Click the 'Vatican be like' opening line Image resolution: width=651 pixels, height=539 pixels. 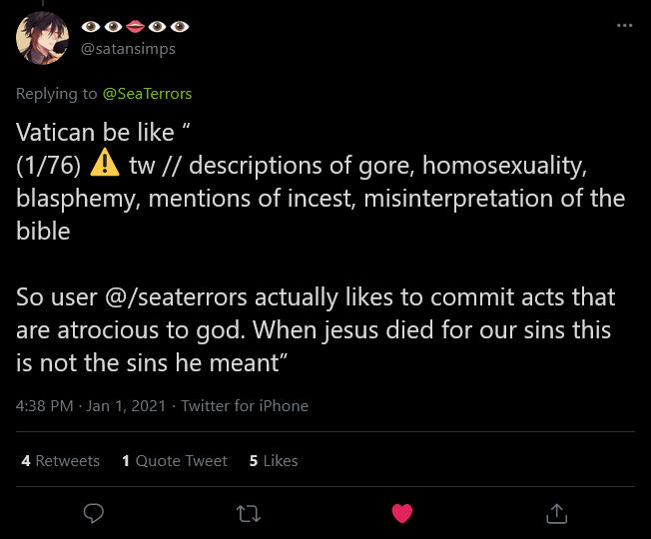94,131
